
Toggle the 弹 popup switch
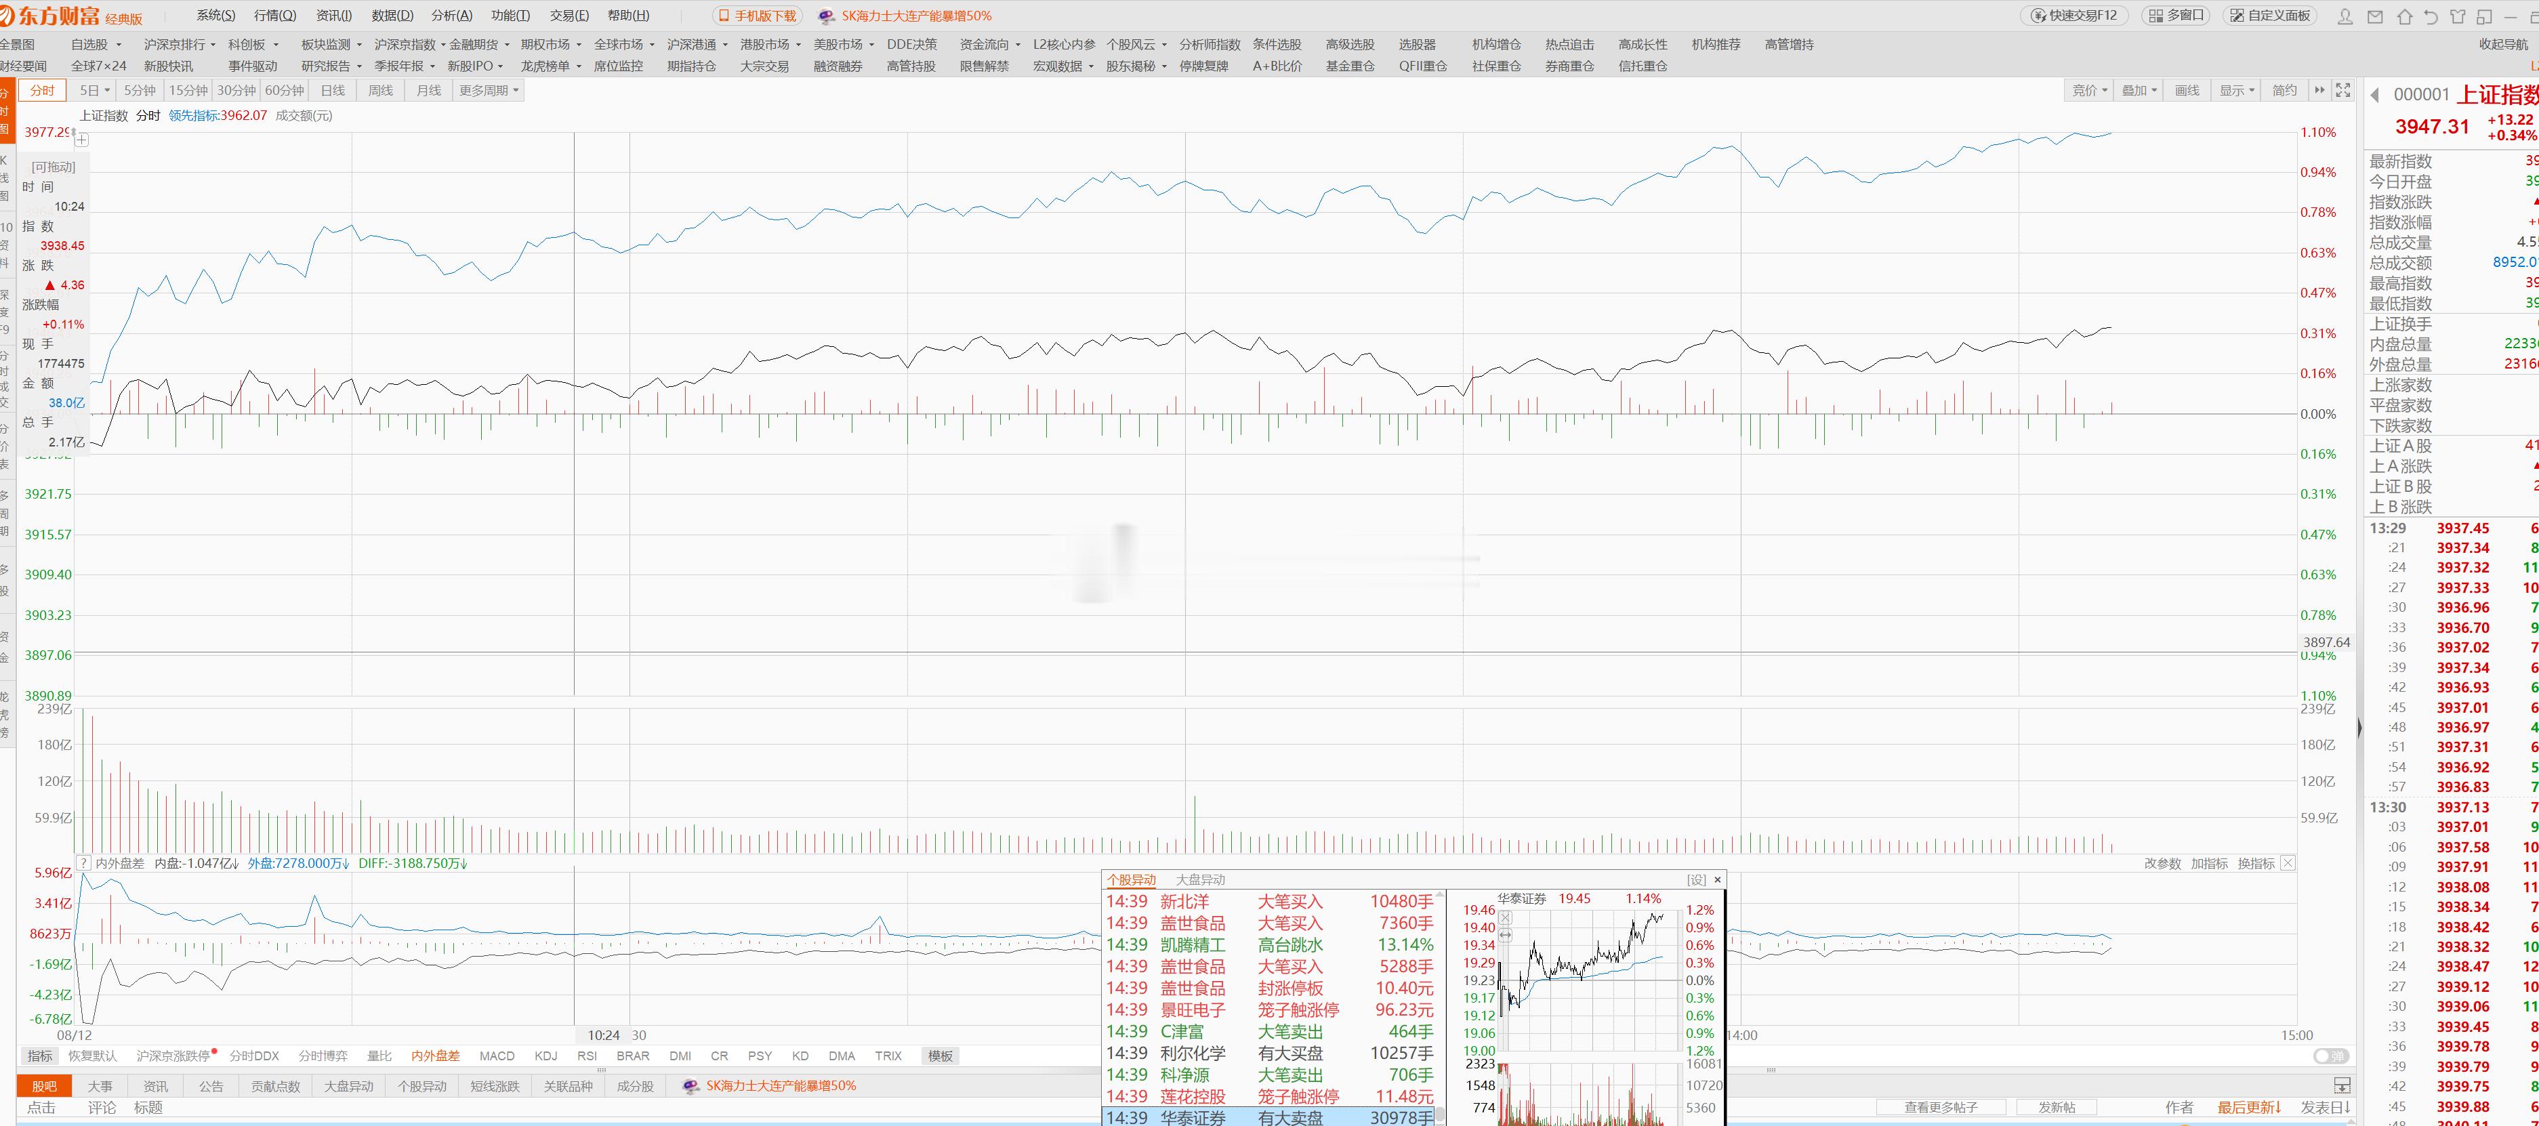(2331, 1056)
